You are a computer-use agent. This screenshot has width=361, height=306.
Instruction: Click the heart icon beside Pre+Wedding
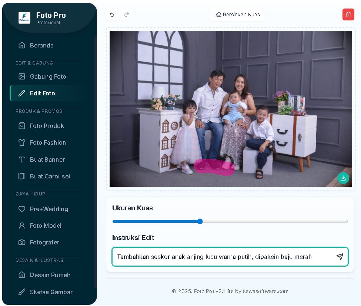22,209
